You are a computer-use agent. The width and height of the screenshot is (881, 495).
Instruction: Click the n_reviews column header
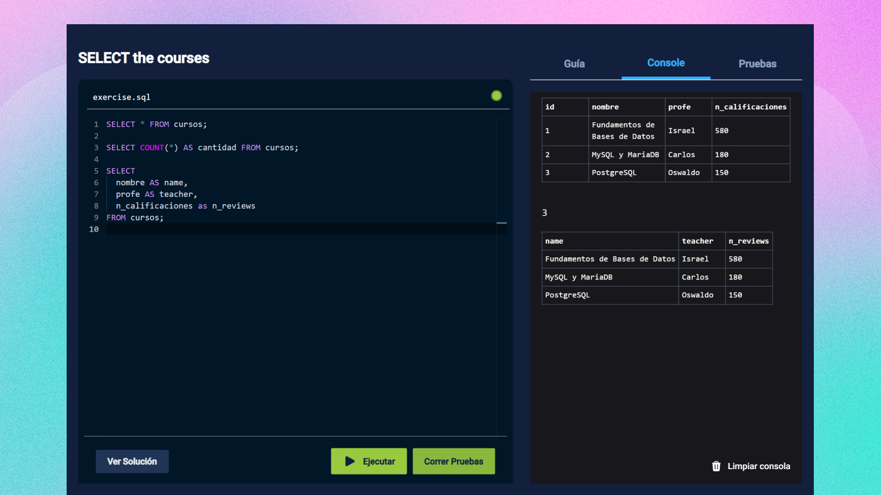coord(749,241)
